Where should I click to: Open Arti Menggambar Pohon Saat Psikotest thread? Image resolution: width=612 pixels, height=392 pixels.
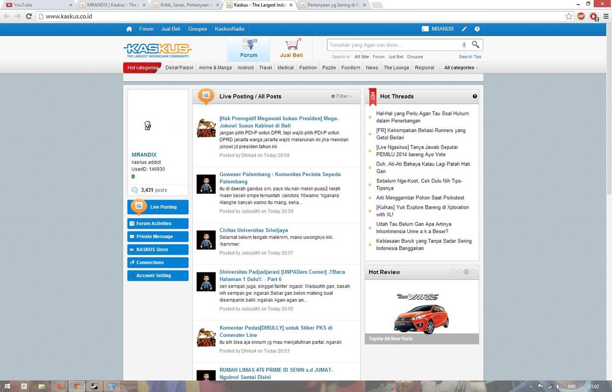coord(420,198)
